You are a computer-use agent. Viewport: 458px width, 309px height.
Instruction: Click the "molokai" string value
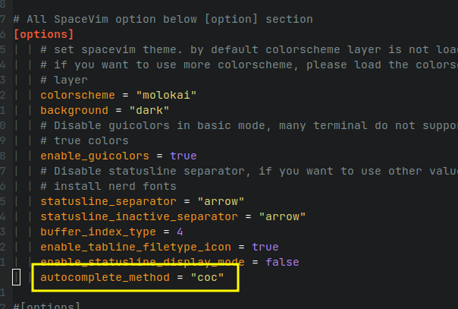point(166,96)
